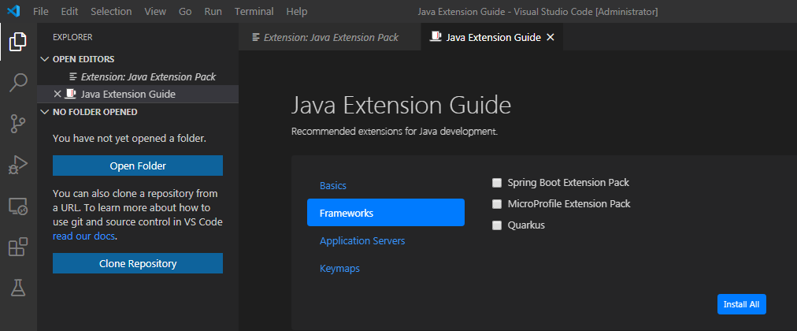
Task: Collapse the No Folder Opened section
Action: point(45,112)
